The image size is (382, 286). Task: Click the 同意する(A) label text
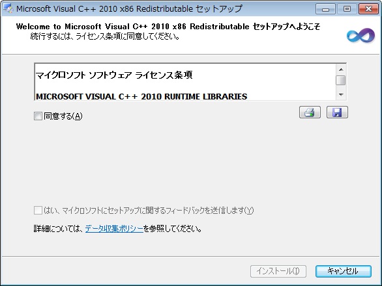coord(63,116)
